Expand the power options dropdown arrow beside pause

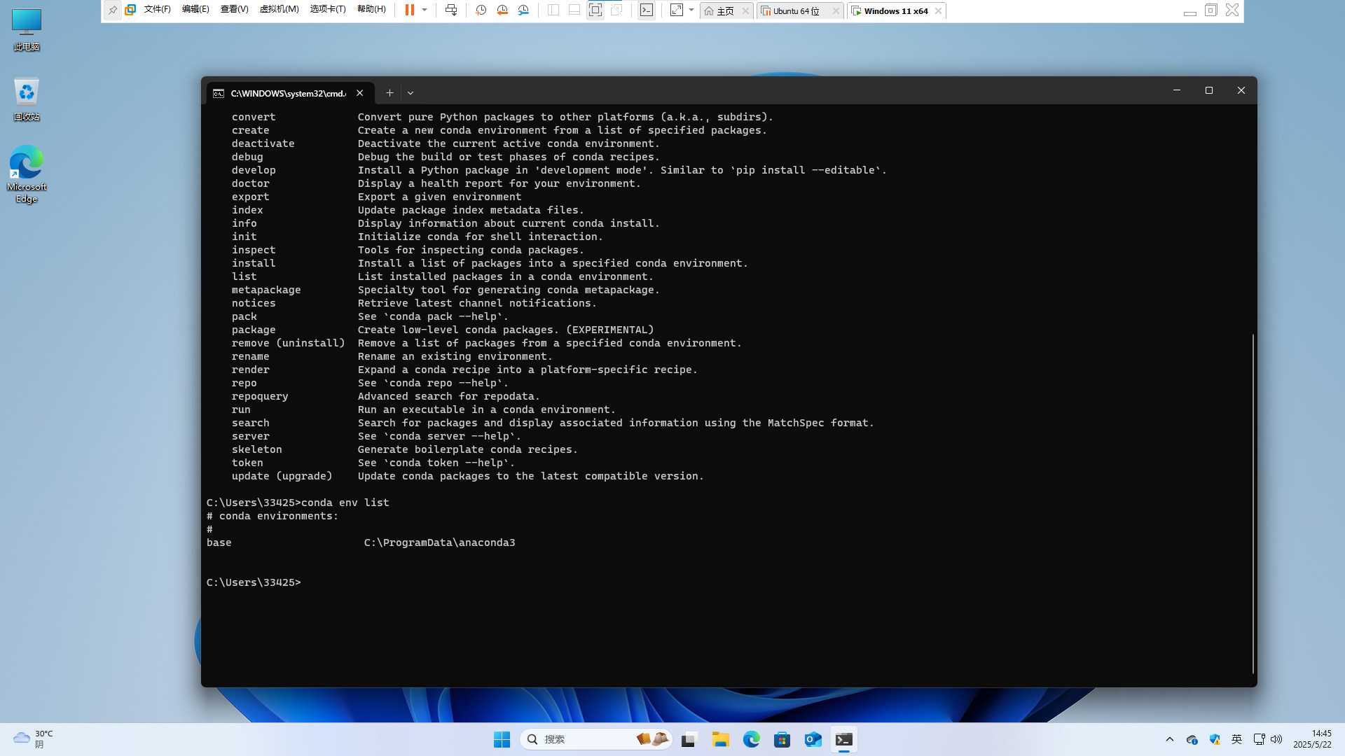425,10
